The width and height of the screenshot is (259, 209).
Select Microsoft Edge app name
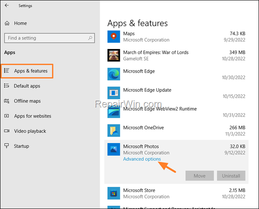tap(139, 71)
